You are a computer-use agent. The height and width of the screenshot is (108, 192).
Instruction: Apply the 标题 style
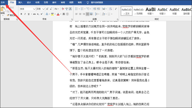tap(174, 11)
